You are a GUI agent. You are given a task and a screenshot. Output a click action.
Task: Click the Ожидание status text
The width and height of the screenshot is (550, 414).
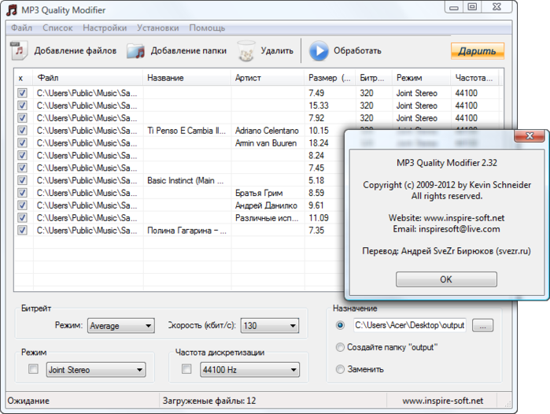click(x=28, y=401)
